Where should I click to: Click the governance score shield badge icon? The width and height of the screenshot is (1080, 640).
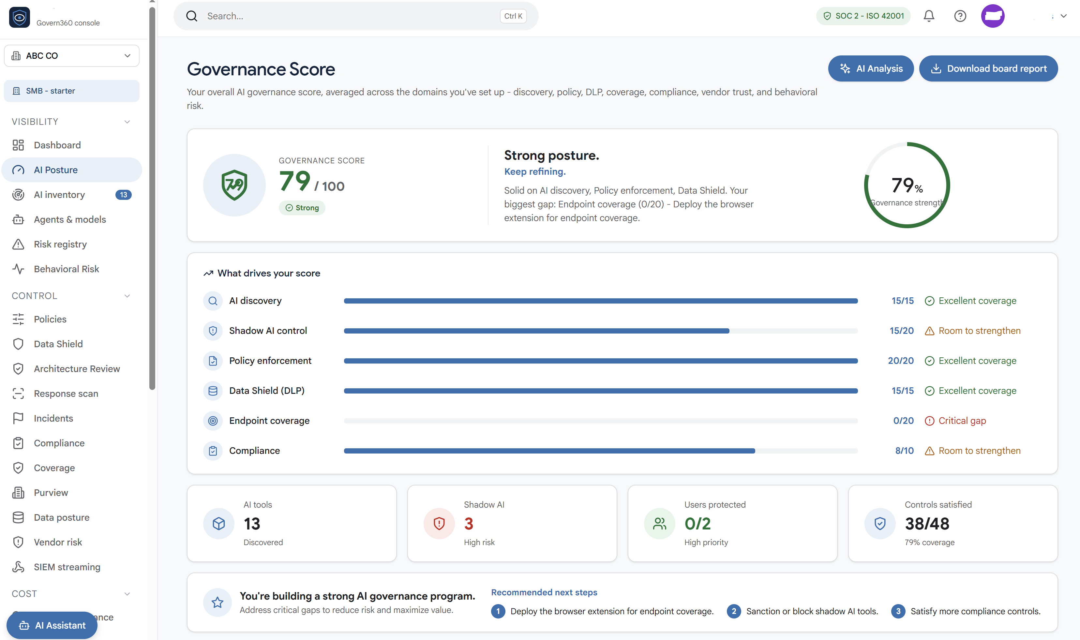coord(234,185)
